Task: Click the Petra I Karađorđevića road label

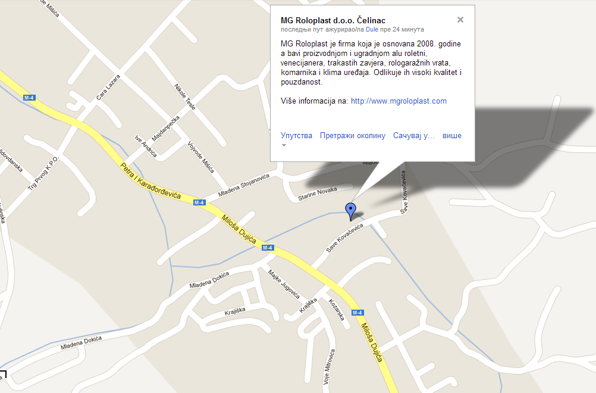Action: [x=150, y=180]
